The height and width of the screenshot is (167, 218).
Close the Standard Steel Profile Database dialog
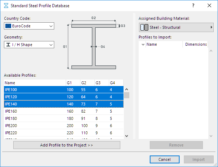(209, 6)
